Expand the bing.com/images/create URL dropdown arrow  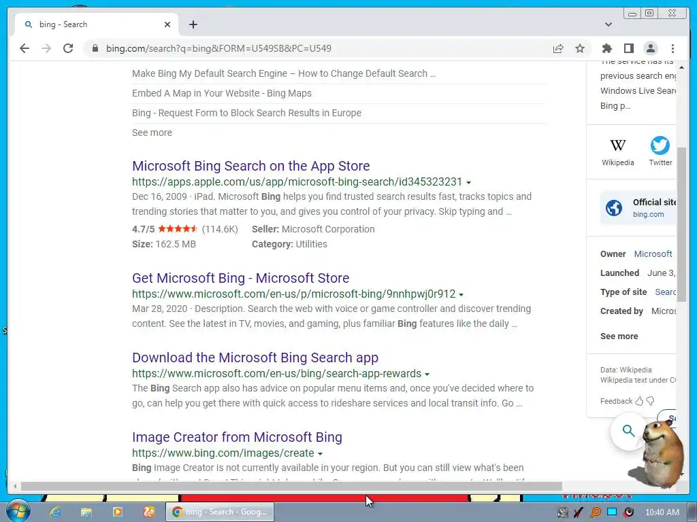tap(320, 453)
